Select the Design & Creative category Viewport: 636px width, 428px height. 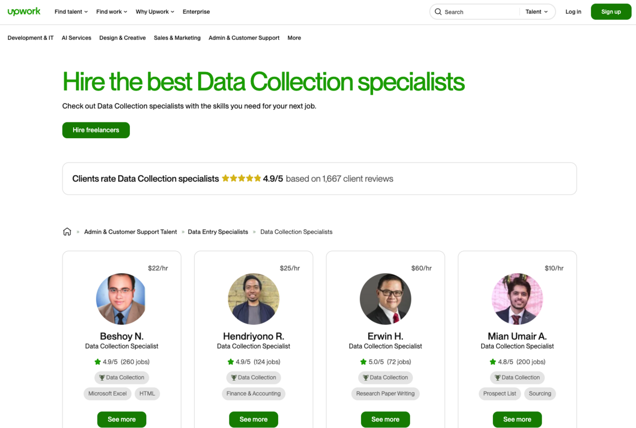coord(122,38)
